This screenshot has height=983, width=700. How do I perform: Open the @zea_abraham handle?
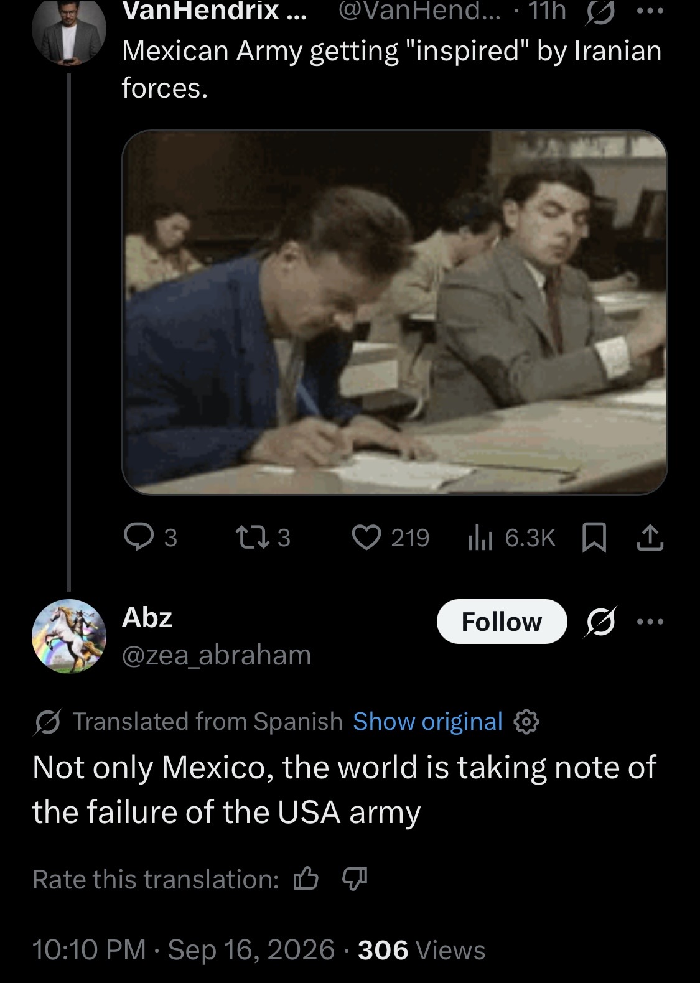[x=216, y=655]
